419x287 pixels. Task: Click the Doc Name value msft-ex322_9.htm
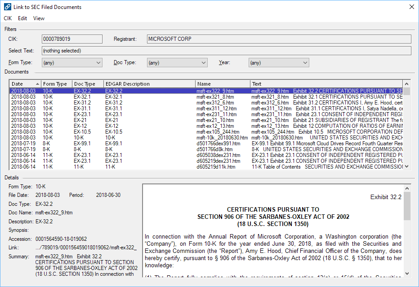click(54, 213)
